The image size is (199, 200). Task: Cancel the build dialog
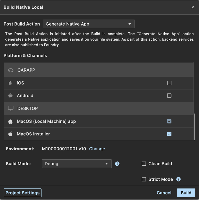click(164, 193)
